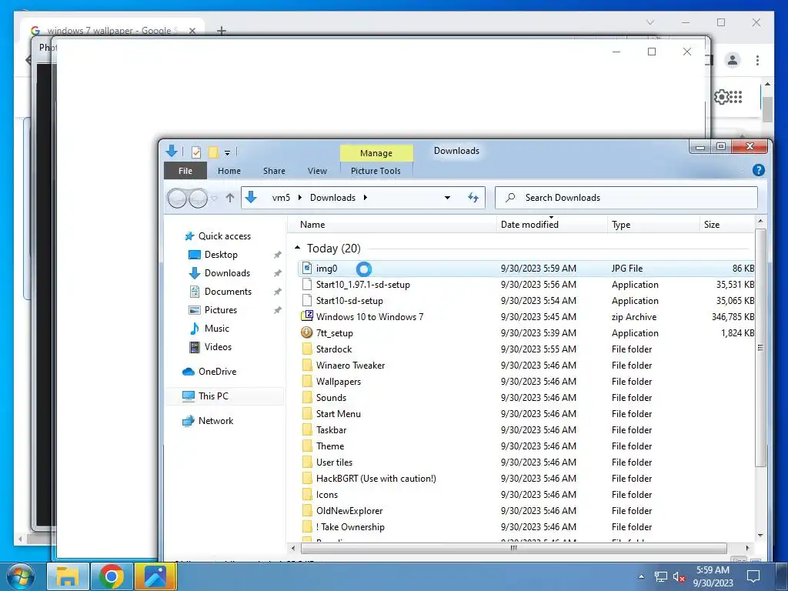Open File Explorer from the taskbar
Screen dimensions: 788x591
pos(68,576)
